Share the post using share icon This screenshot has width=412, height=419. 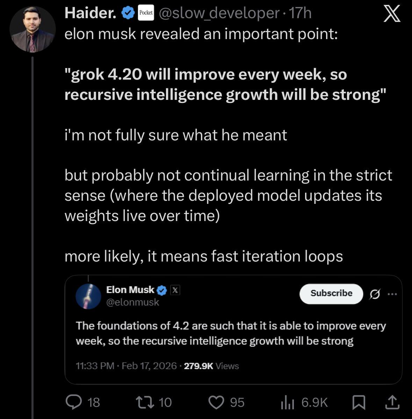(392, 402)
